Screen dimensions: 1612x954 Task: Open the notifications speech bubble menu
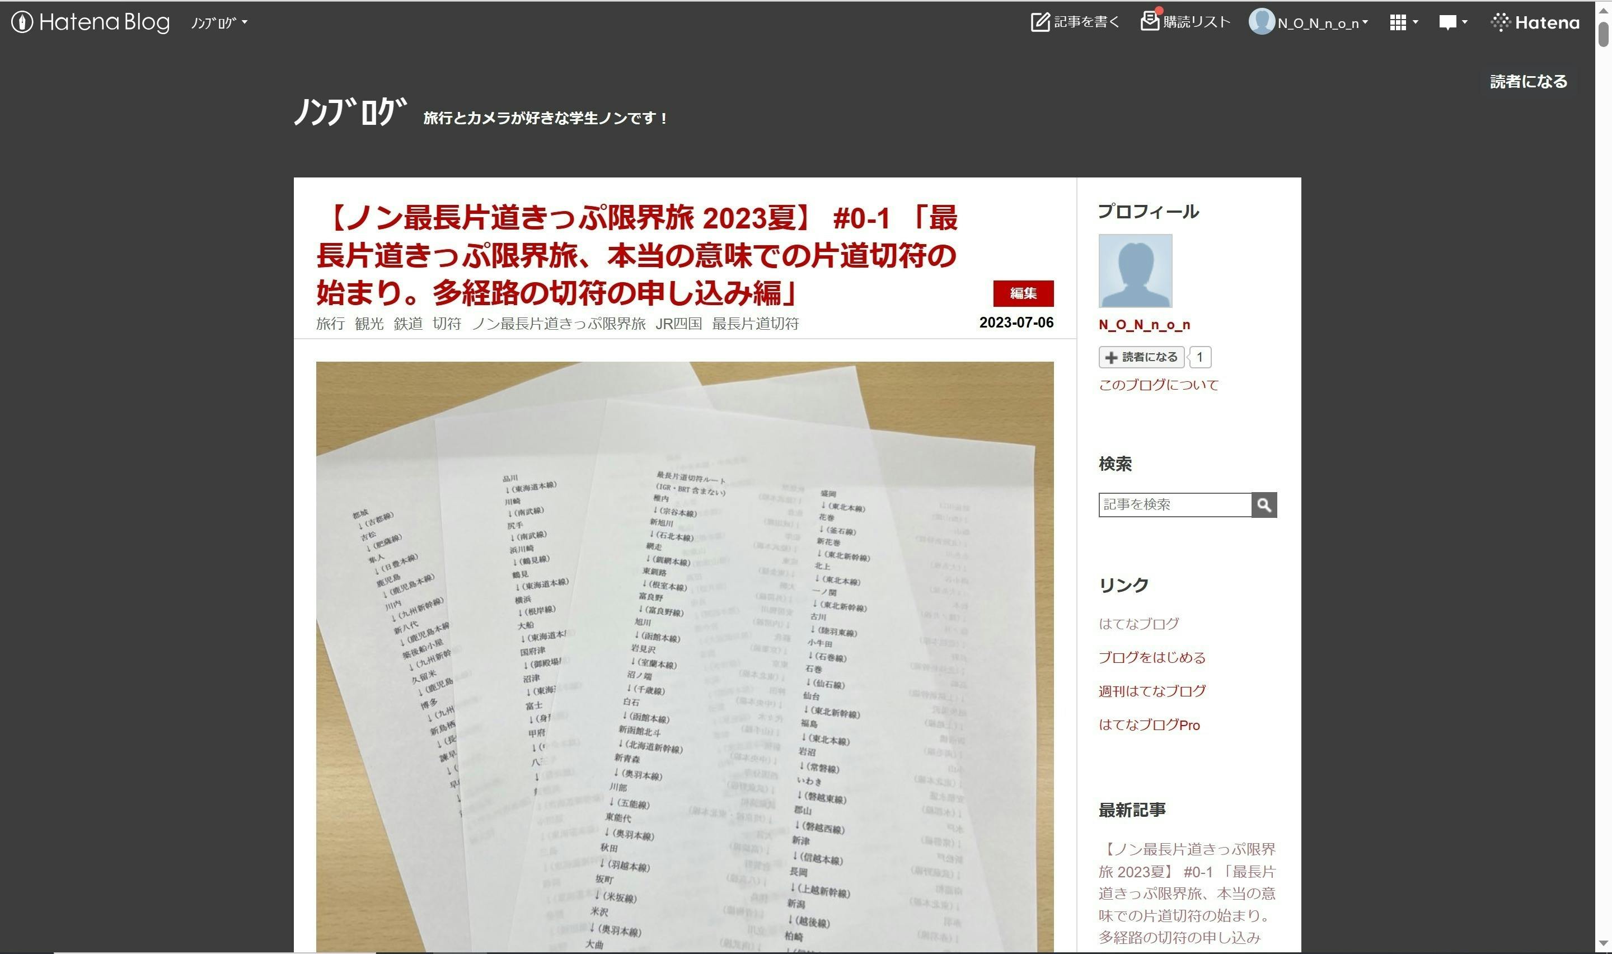(x=1452, y=22)
